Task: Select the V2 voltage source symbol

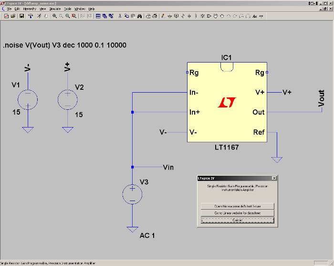Action: point(68,100)
